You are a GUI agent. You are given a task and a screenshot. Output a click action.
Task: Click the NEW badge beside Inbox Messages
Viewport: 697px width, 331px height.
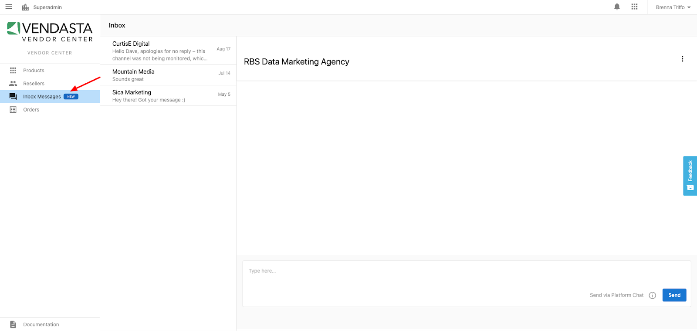coord(71,97)
